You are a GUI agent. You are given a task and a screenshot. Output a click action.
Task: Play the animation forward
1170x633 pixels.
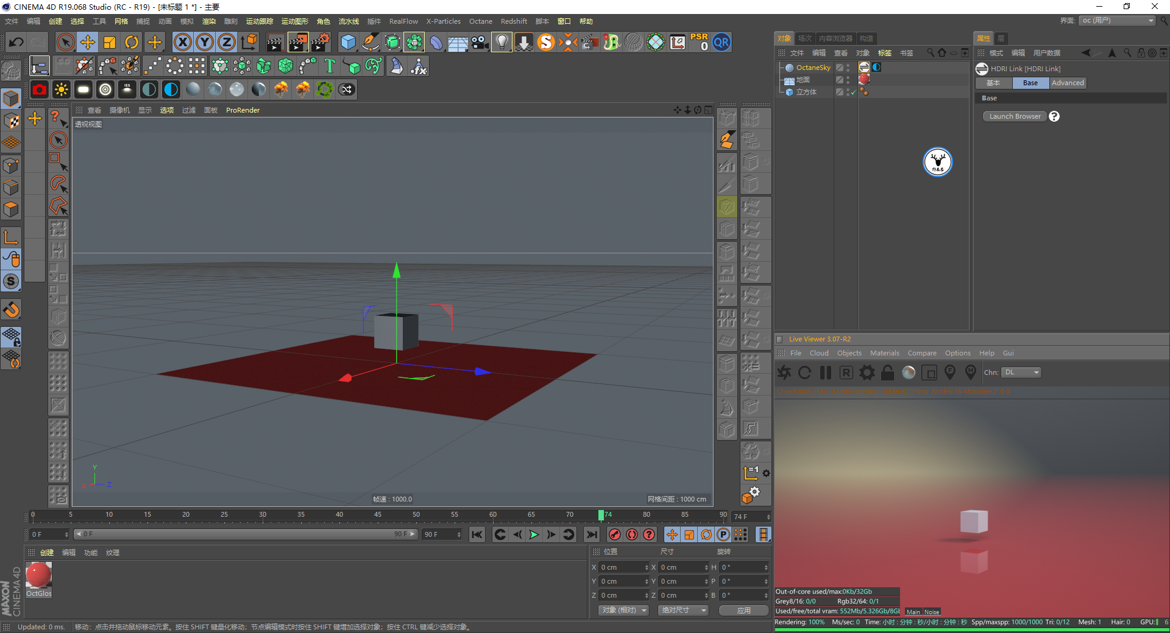534,534
